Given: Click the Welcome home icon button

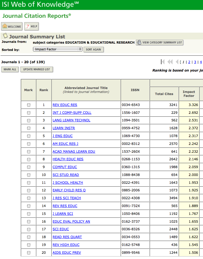Looking at the screenshot, I should [11, 26].
